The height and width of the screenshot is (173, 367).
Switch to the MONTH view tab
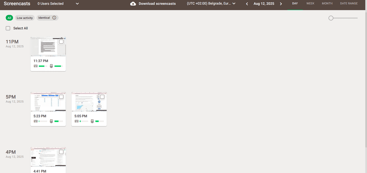327,4
